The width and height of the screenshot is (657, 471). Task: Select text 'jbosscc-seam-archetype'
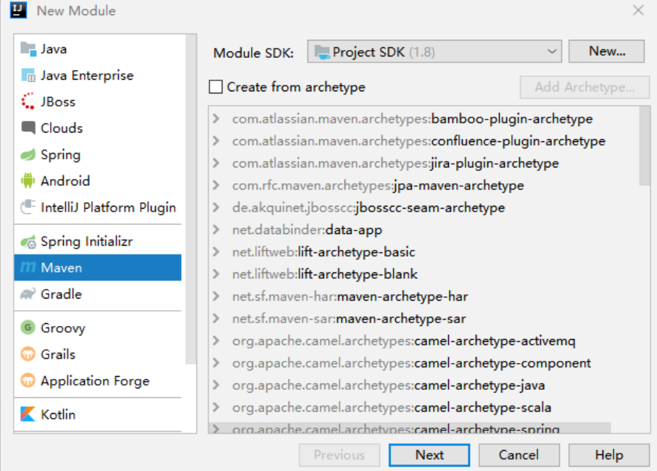click(430, 208)
